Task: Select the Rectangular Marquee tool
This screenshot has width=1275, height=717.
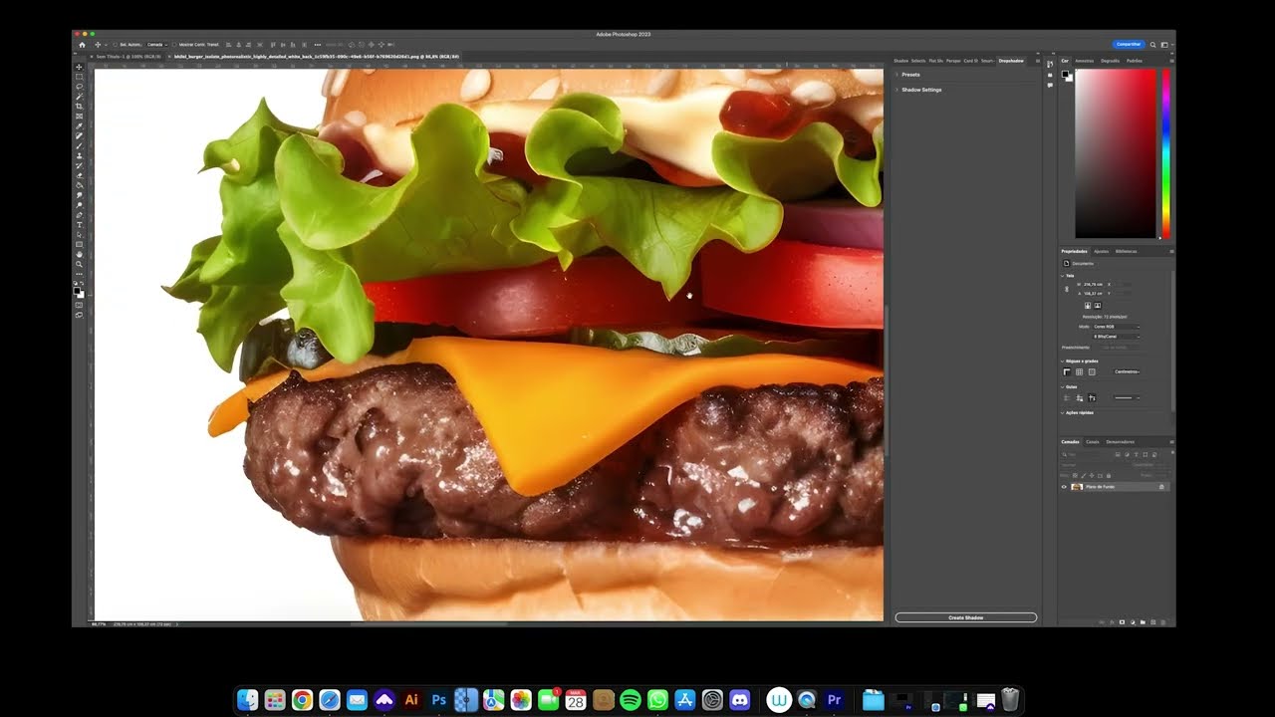Action: click(79, 77)
